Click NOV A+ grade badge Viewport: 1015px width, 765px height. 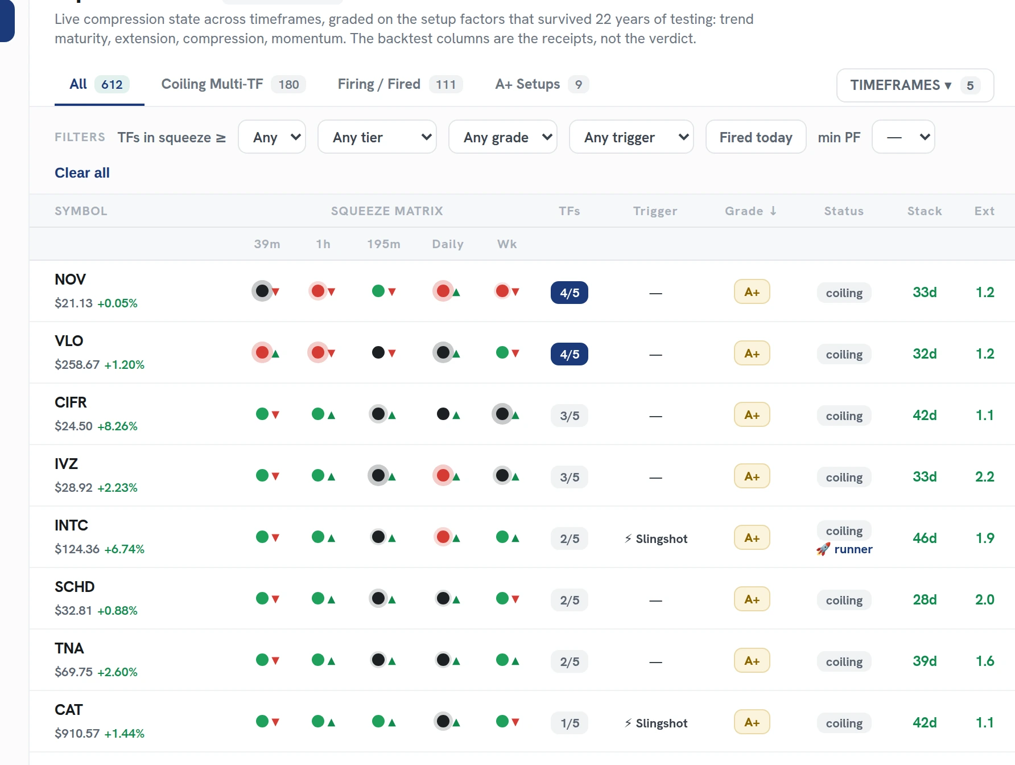752,292
